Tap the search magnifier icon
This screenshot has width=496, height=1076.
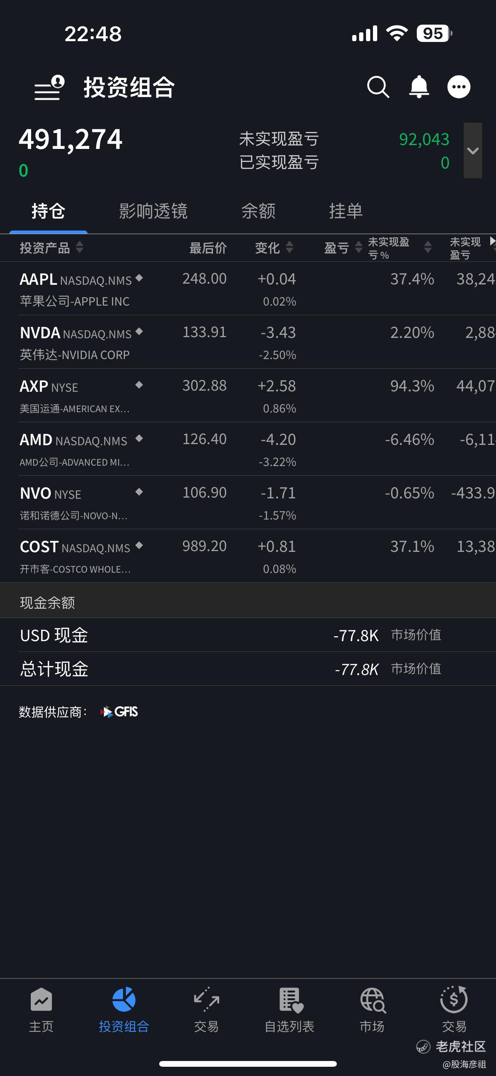point(378,87)
